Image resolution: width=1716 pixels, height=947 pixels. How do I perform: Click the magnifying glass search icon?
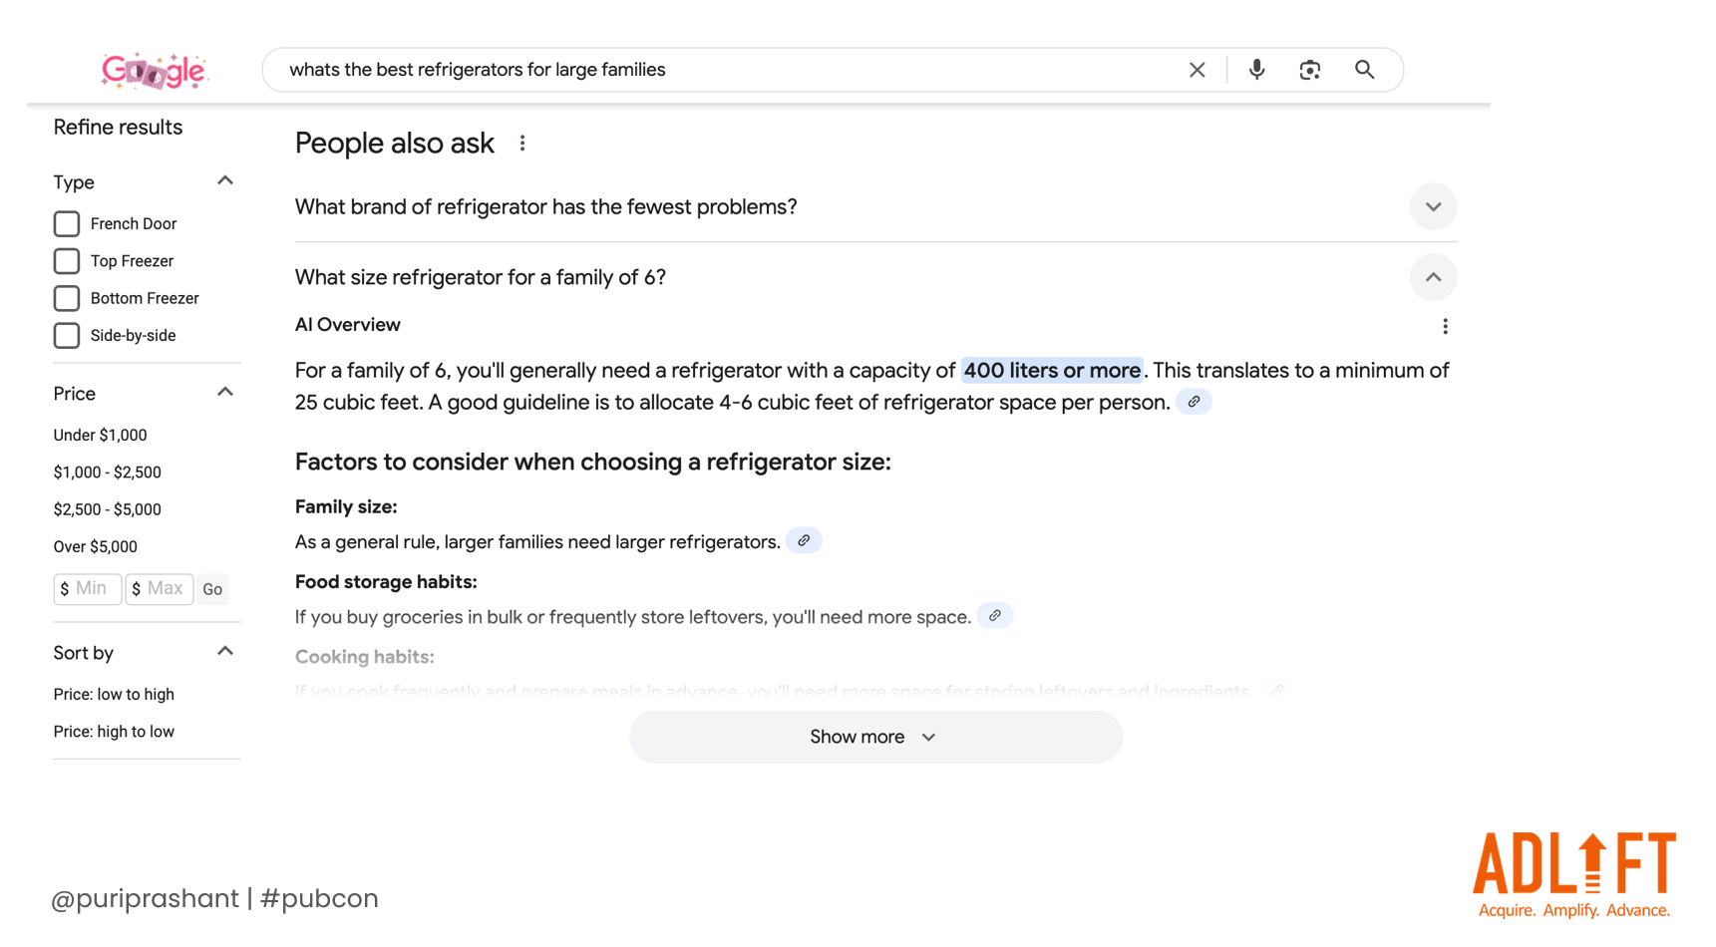tap(1364, 70)
